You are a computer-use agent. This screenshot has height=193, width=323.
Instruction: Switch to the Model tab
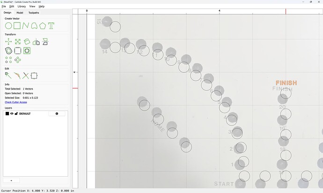(20, 13)
